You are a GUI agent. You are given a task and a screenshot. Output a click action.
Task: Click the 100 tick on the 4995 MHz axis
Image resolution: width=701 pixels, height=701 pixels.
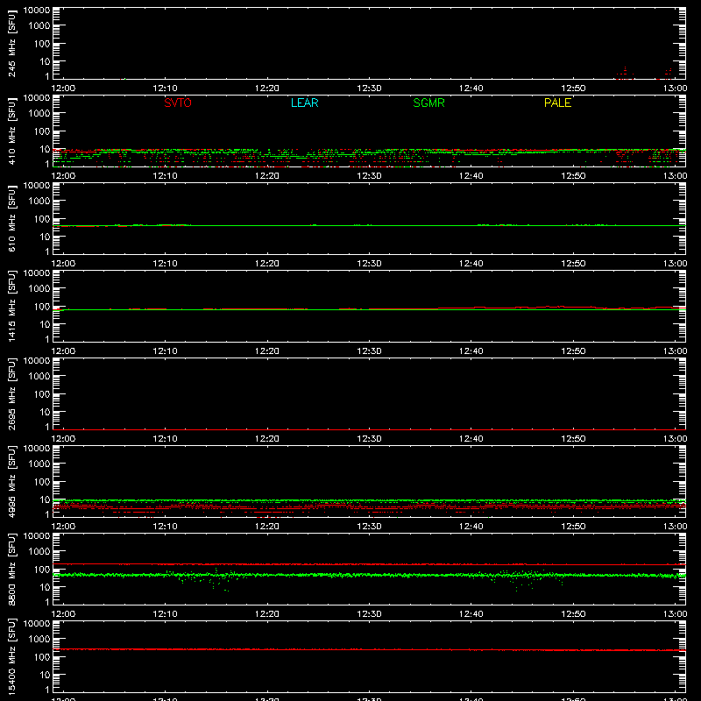click(41, 482)
